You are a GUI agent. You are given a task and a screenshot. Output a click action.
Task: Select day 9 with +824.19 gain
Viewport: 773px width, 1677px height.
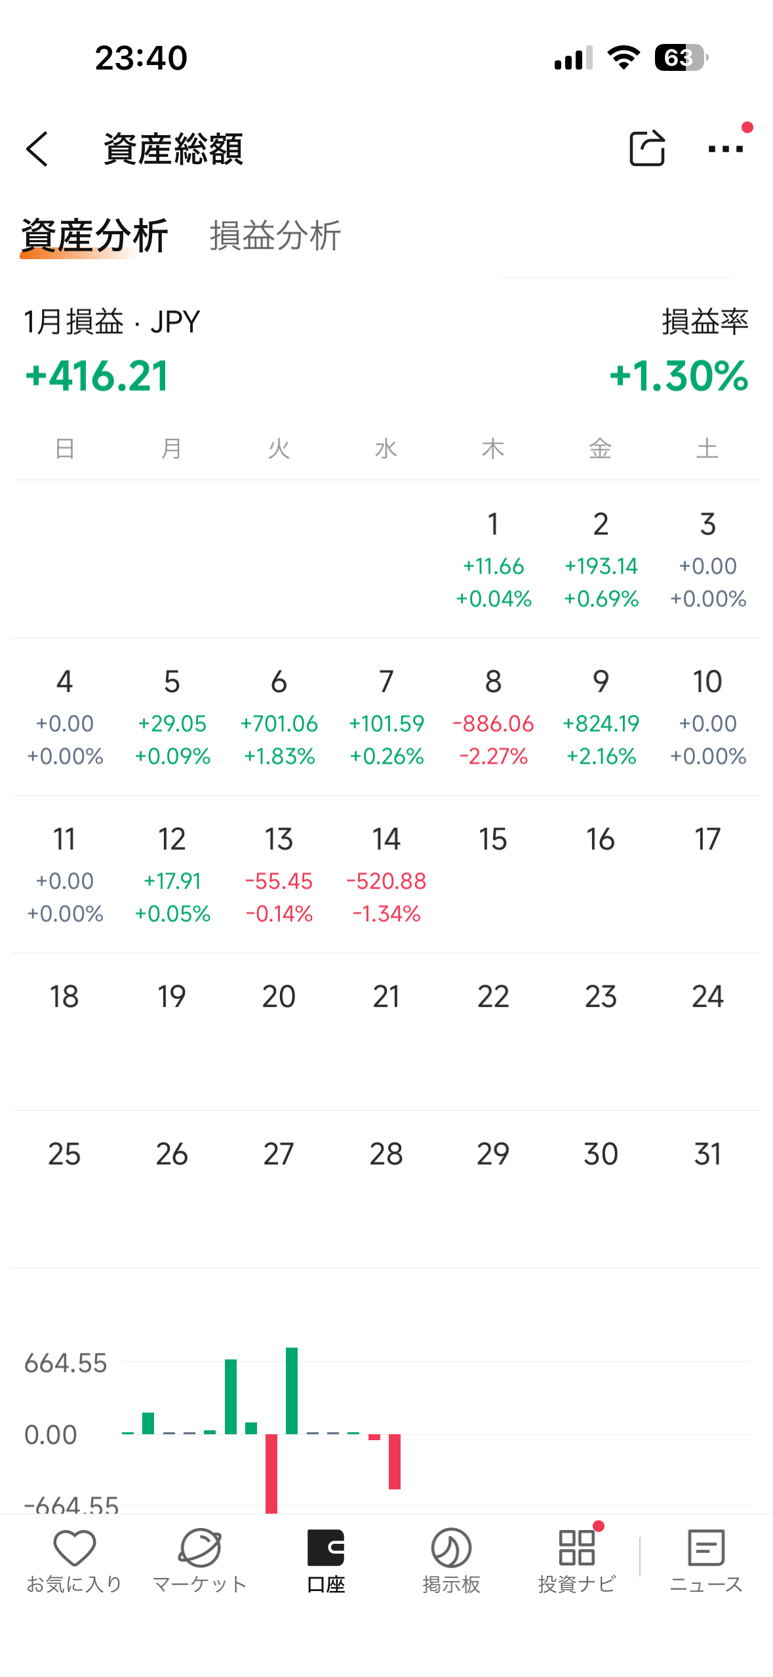tap(601, 718)
